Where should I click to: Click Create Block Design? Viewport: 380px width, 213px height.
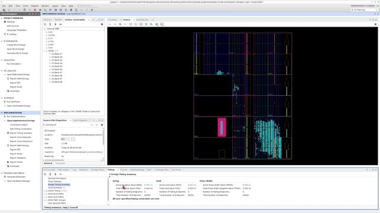click(16, 45)
